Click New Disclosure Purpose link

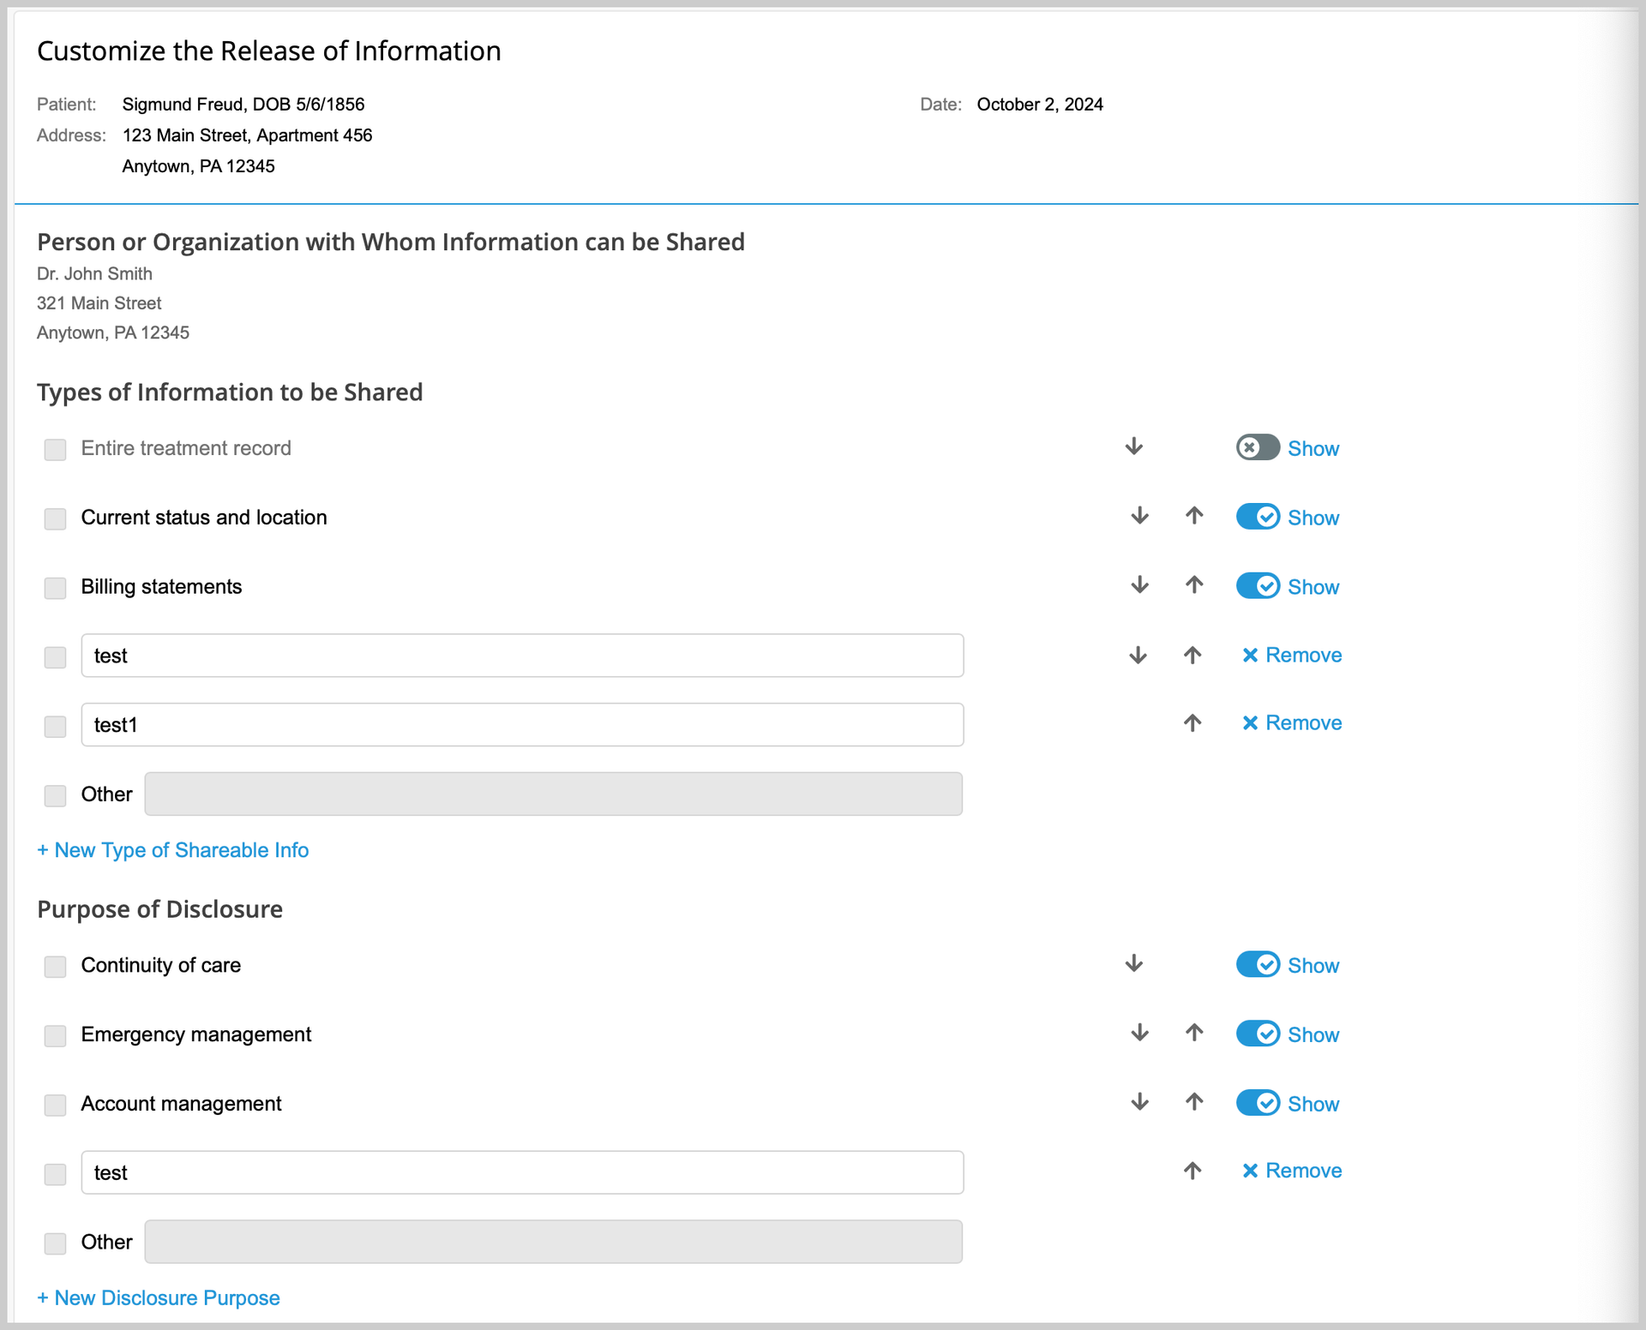[x=159, y=1297]
